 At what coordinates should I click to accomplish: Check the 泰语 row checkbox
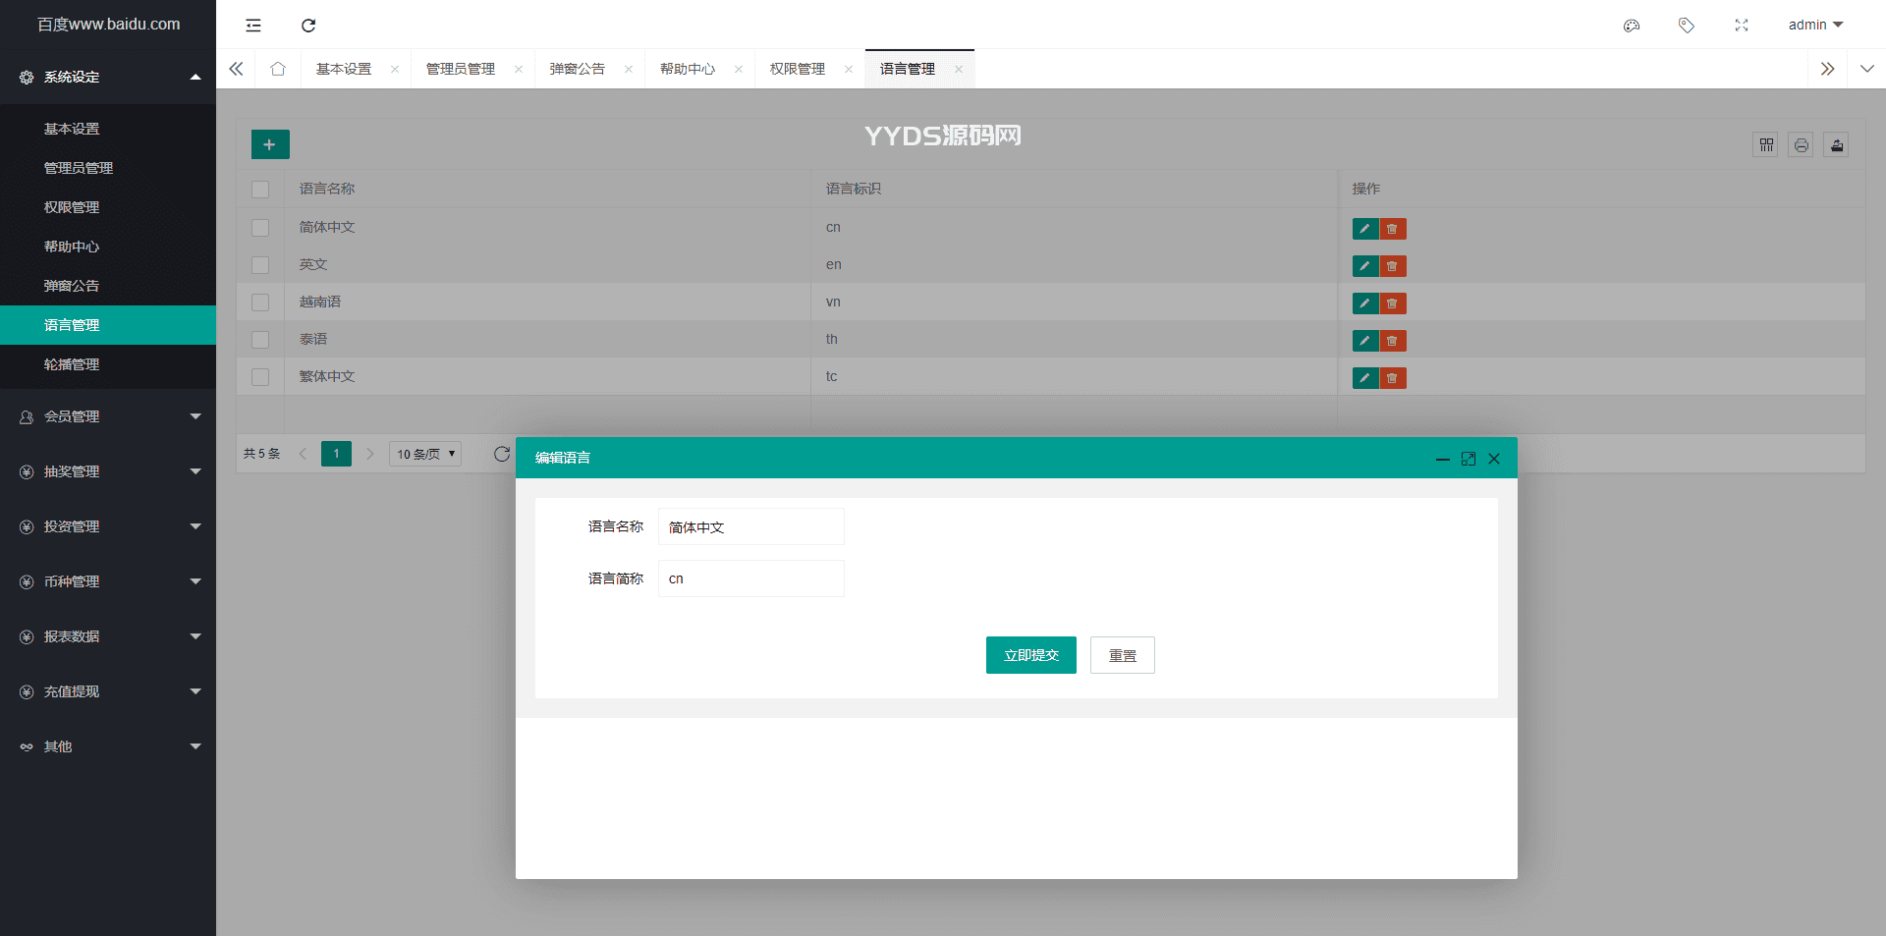(x=260, y=340)
